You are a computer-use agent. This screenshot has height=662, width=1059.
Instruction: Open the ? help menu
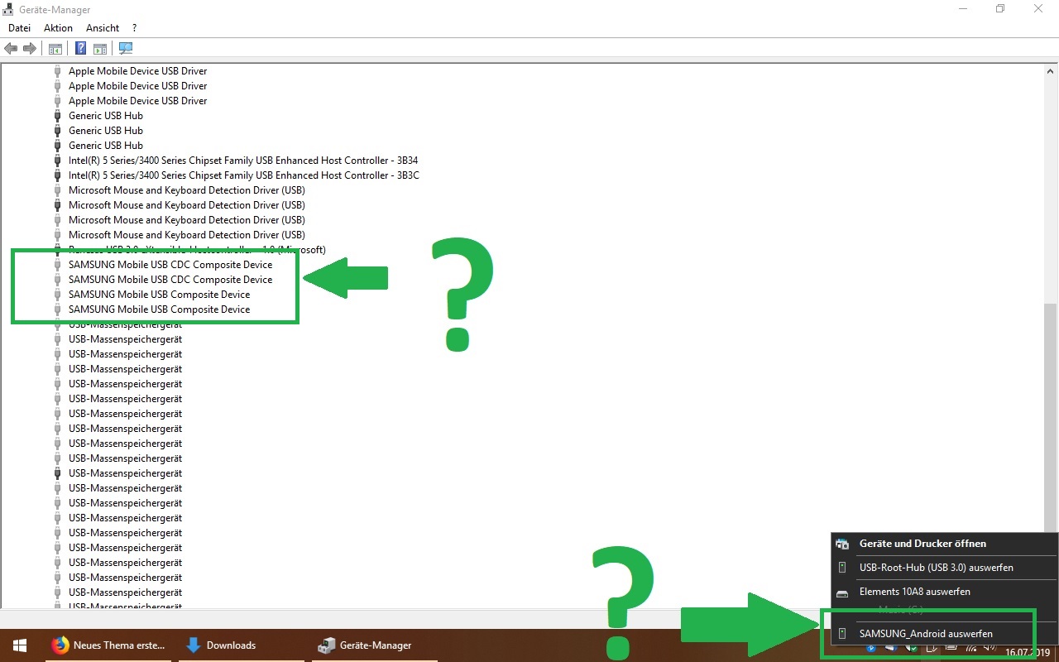(134, 28)
